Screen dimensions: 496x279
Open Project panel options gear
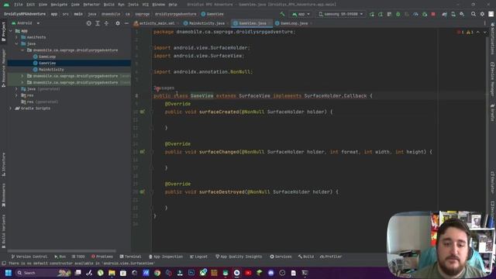click(x=118, y=23)
